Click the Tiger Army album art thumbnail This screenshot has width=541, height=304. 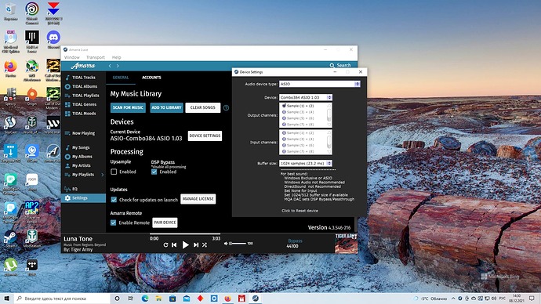coord(346,243)
